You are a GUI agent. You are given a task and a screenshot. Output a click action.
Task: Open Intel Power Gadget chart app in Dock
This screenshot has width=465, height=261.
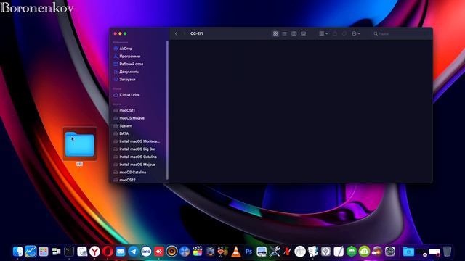(x=31, y=252)
